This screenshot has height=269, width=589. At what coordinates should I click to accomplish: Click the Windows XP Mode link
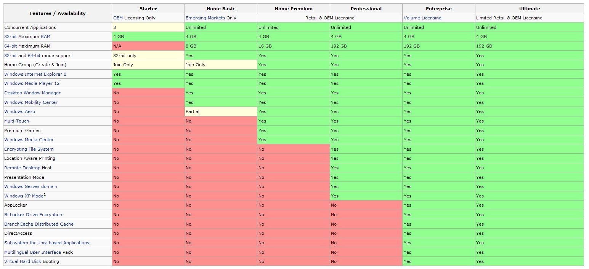[24, 196]
